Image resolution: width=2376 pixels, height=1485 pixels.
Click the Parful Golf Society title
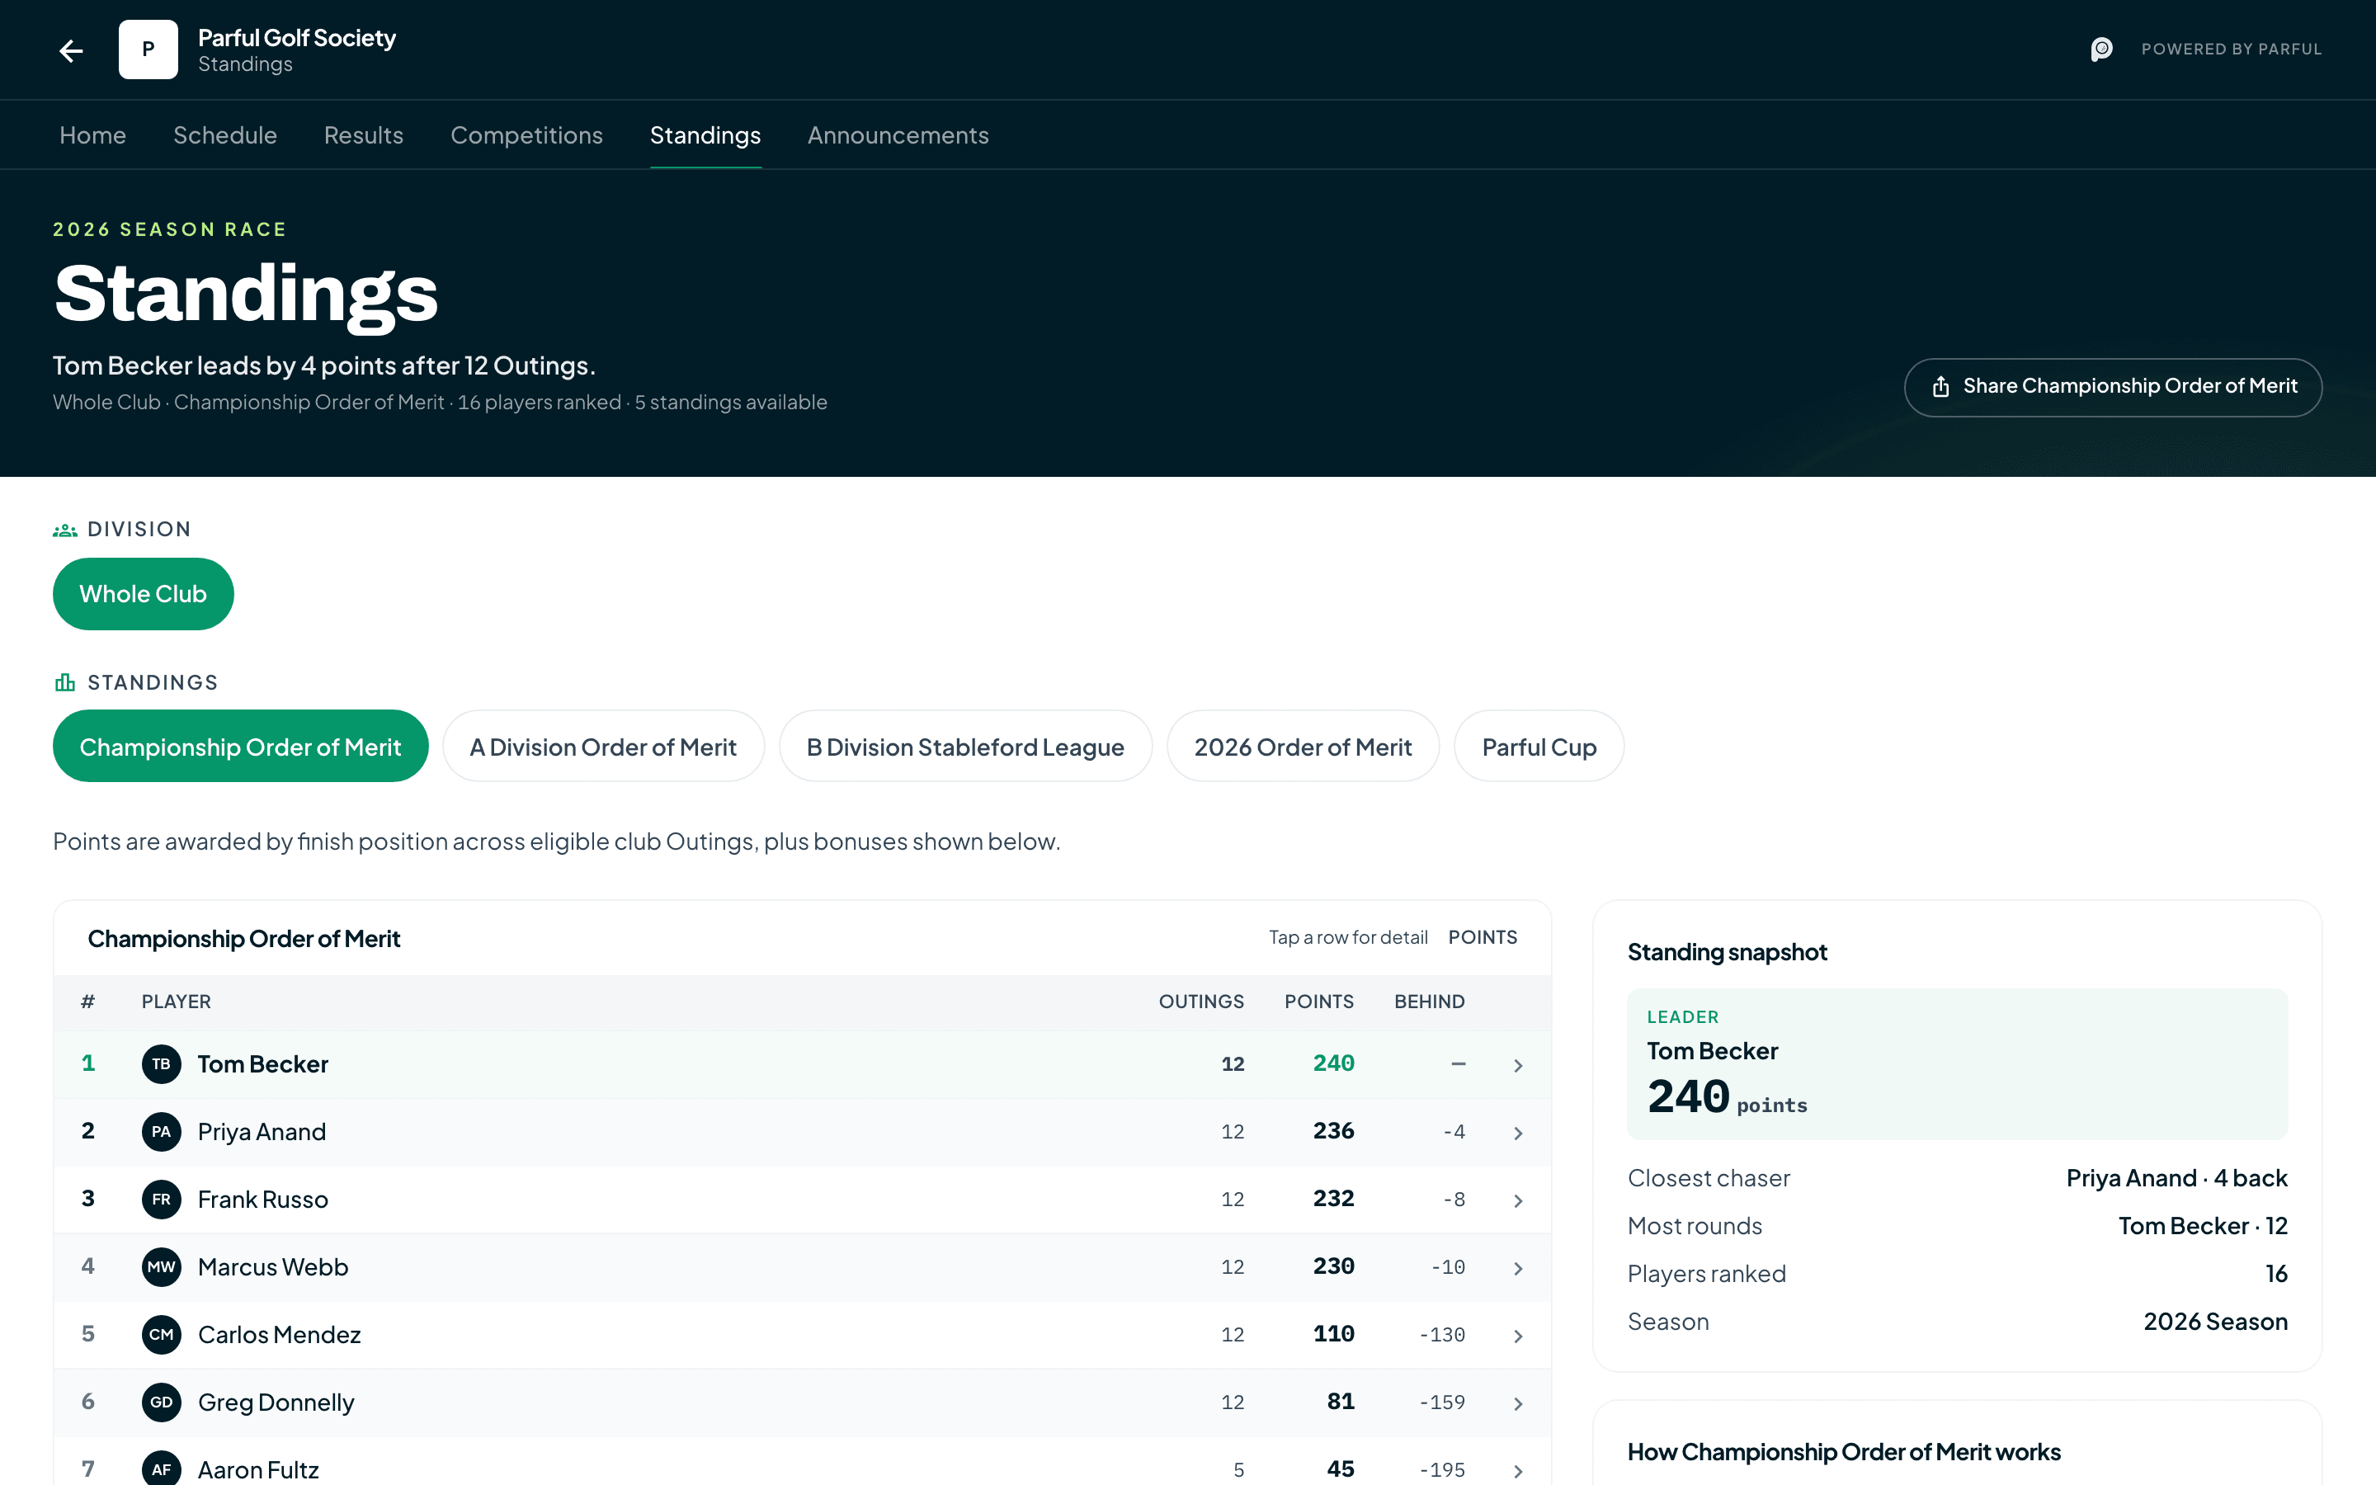[x=296, y=38]
